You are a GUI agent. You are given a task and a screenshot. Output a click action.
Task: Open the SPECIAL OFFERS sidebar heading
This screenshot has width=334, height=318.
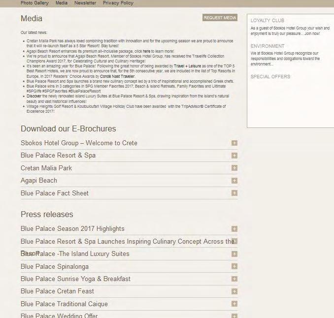270,76
